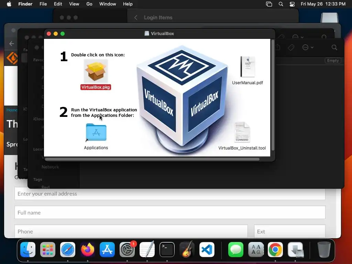Click the Empty button in background Finder window
Screen dimensions: 352x264
click(x=333, y=60)
